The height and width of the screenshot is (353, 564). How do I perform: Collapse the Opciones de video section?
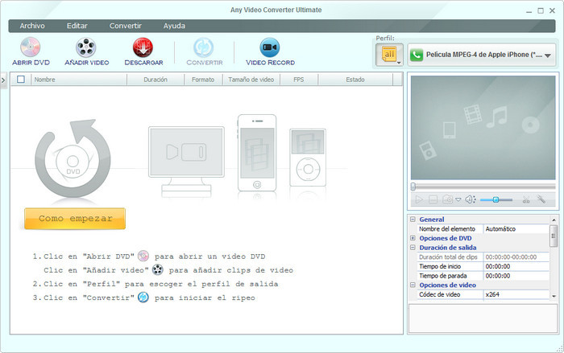[x=413, y=285]
